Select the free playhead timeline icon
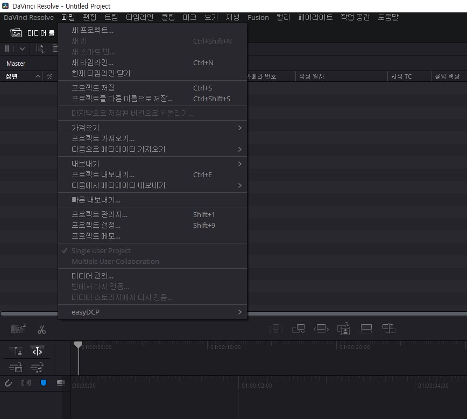467x419 pixels. click(37, 351)
